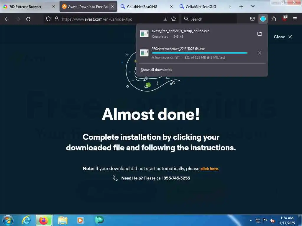Expand the list all tabs chevron

point(253,6)
